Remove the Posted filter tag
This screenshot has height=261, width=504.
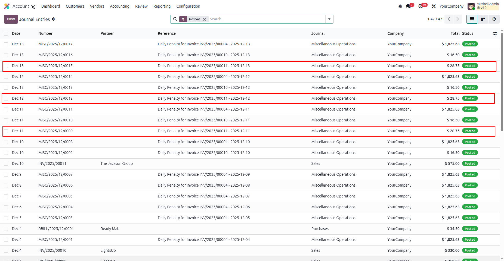coord(205,19)
